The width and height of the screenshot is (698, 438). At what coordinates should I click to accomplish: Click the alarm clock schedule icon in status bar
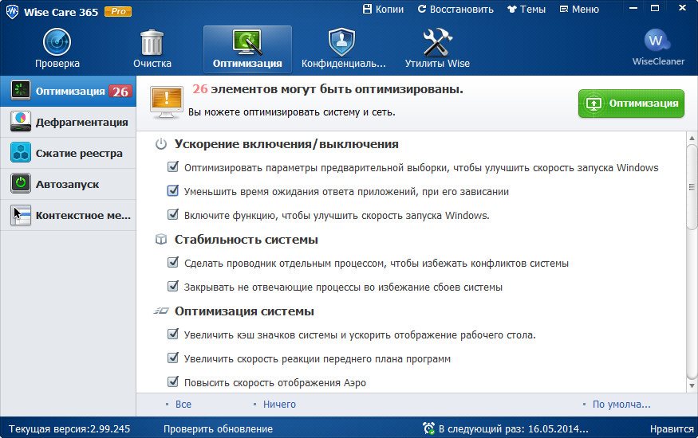[428, 428]
